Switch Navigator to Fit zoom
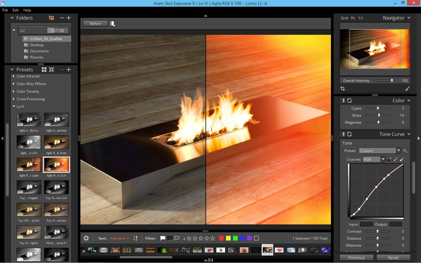 pos(353,18)
